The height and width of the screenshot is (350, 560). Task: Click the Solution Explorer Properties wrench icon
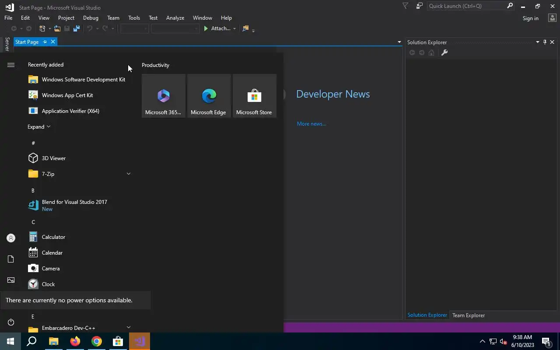444,52
